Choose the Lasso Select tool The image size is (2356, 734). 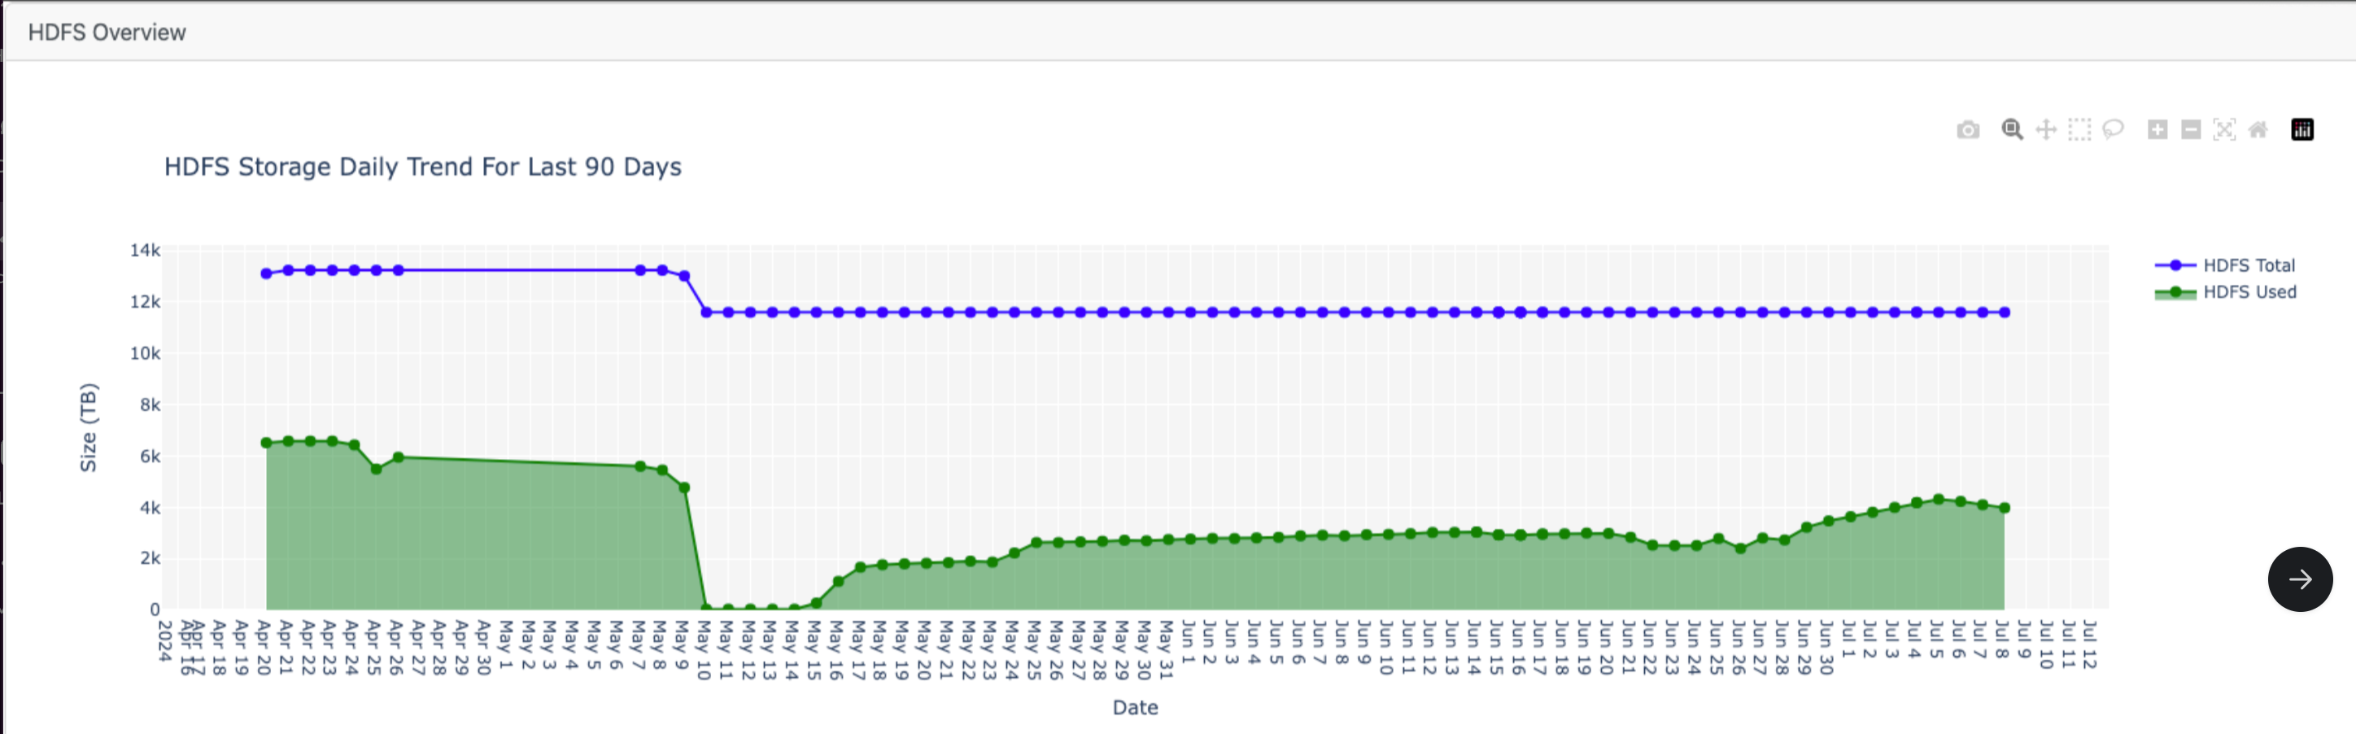coord(2113,130)
